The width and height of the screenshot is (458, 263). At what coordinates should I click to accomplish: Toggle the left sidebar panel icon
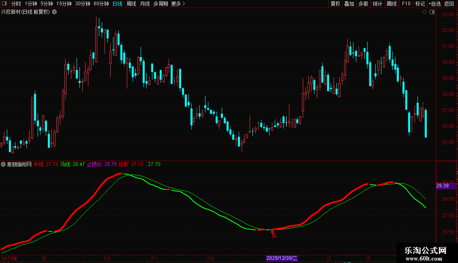[4, 4]
